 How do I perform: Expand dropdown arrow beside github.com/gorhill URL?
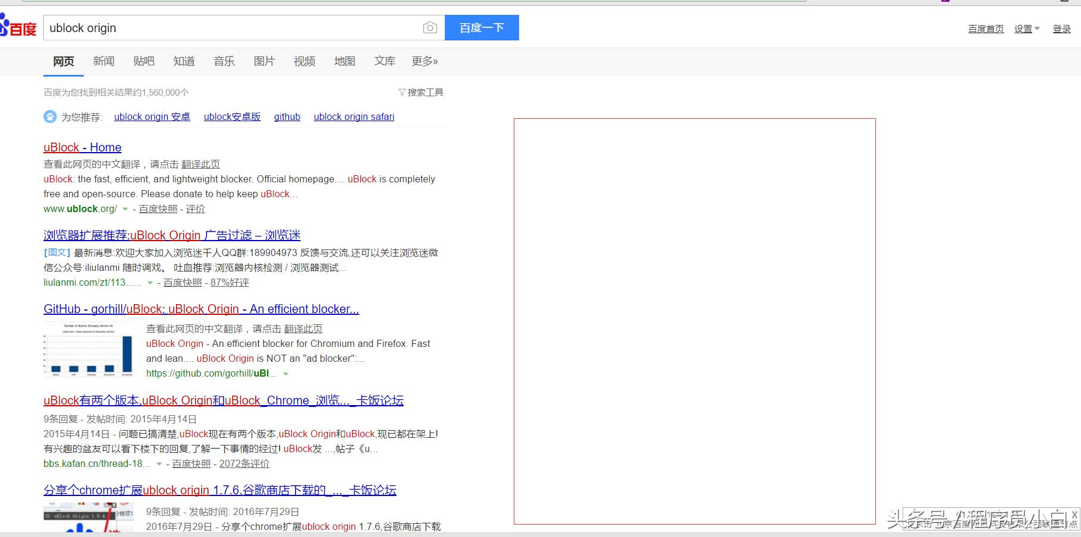point(286,374)
